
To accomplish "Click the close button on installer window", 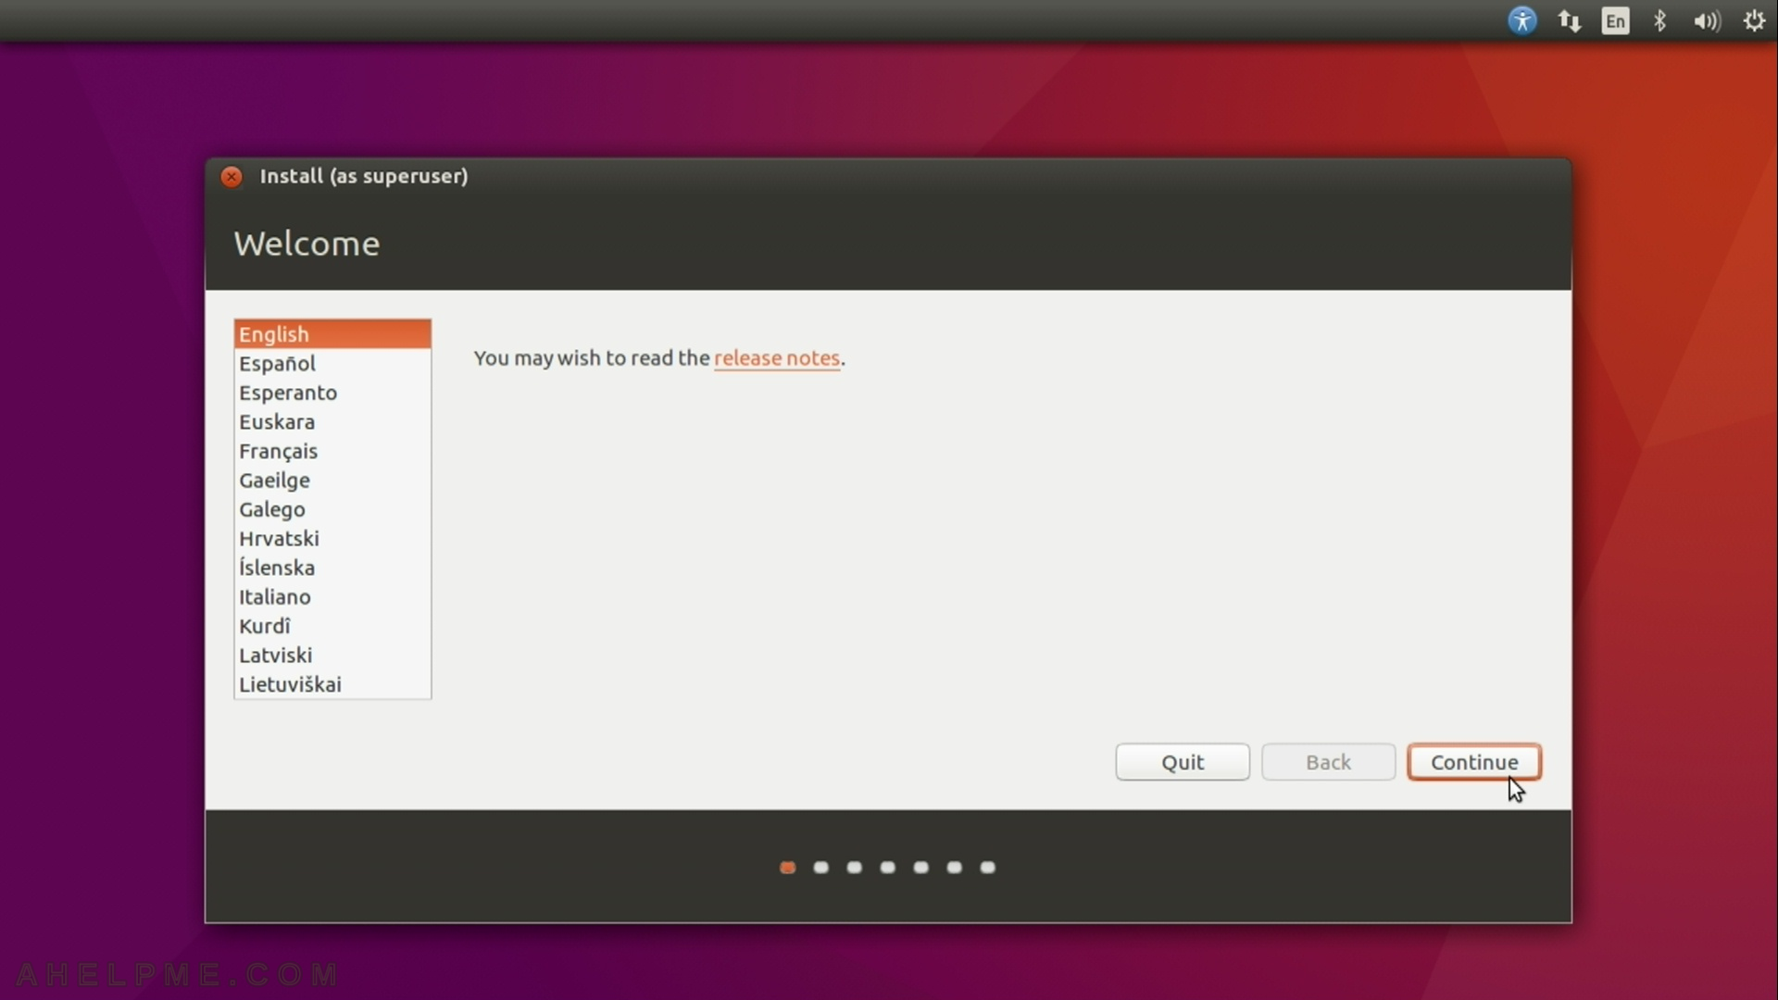I will coord(231,176).
